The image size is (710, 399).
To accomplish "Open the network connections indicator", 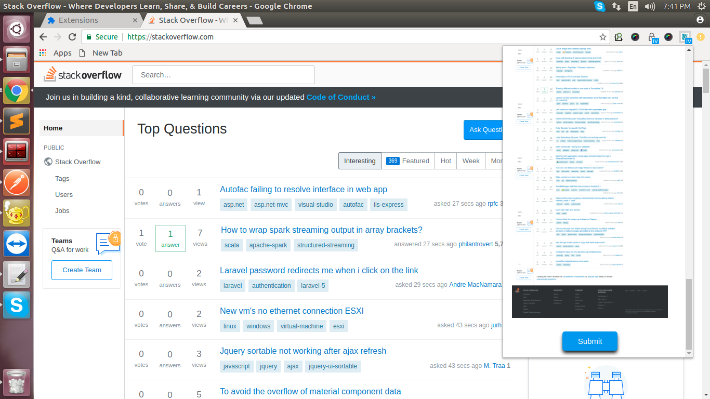I will (x=616, y=6).
